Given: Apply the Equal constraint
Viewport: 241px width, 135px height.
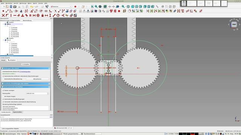Looking at the screenshot, I should point(30,15).
